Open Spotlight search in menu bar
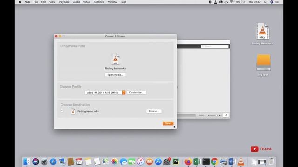Image resolution: width=298 pixels, height=167 pixels. 265,2
